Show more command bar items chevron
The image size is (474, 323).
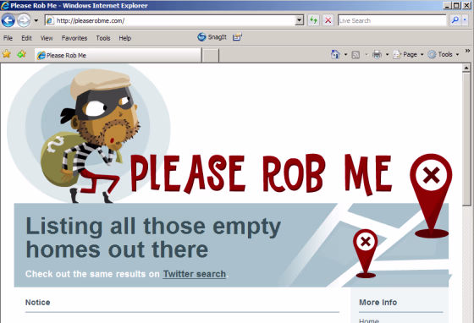467,51
